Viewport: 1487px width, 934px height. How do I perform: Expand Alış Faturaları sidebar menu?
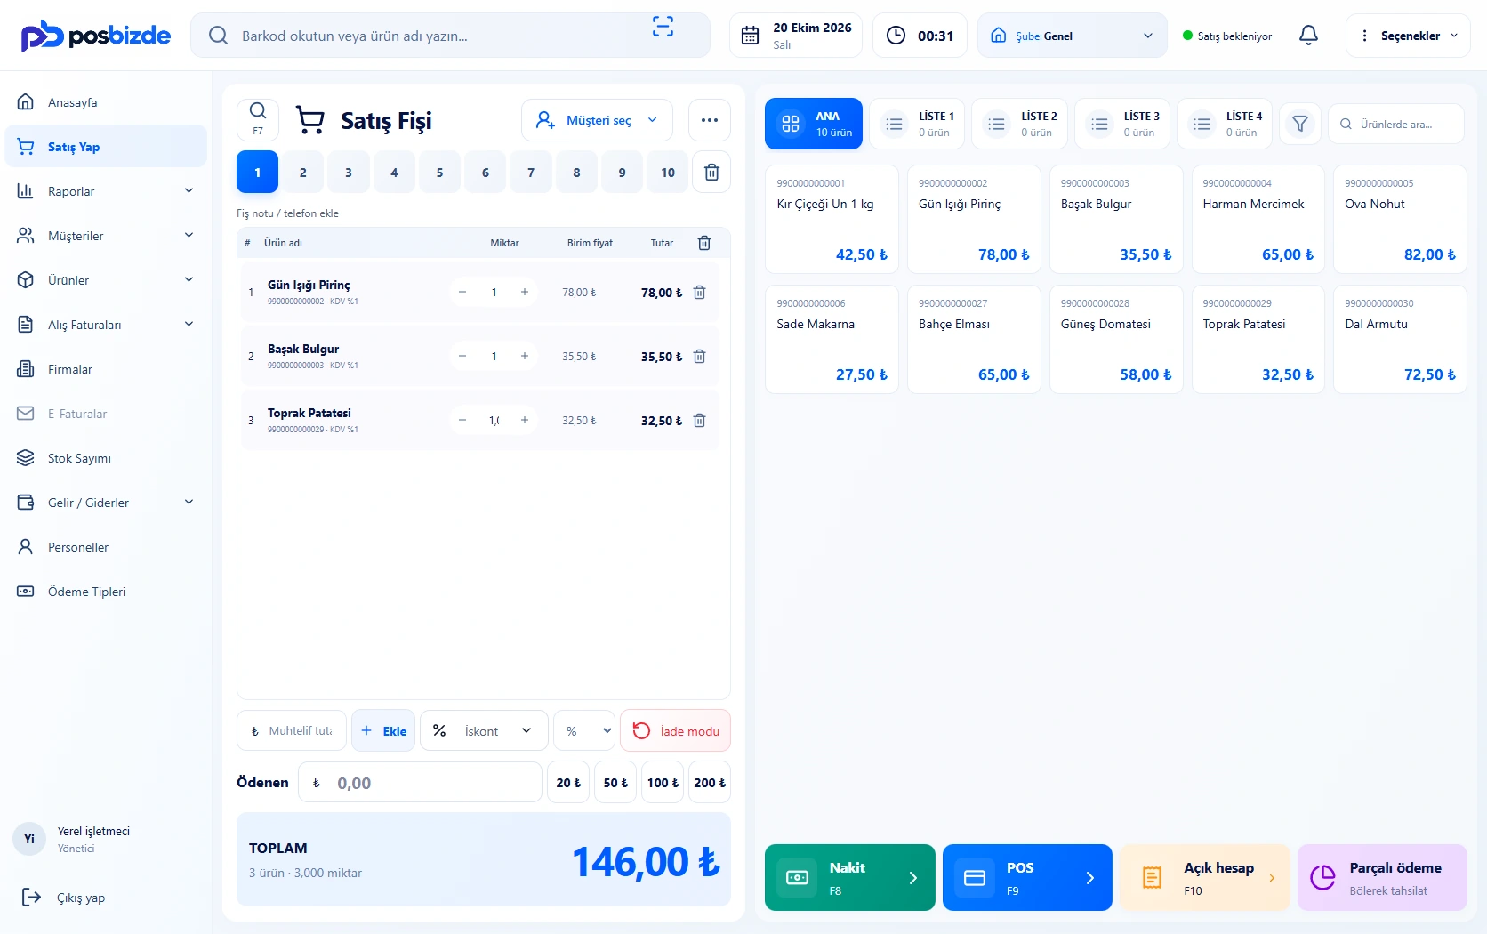click(x=106, y=325)
